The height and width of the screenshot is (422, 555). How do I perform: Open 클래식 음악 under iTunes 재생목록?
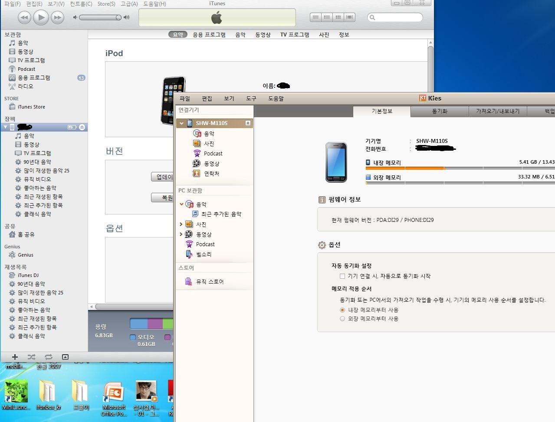click(x=31, y=336)
